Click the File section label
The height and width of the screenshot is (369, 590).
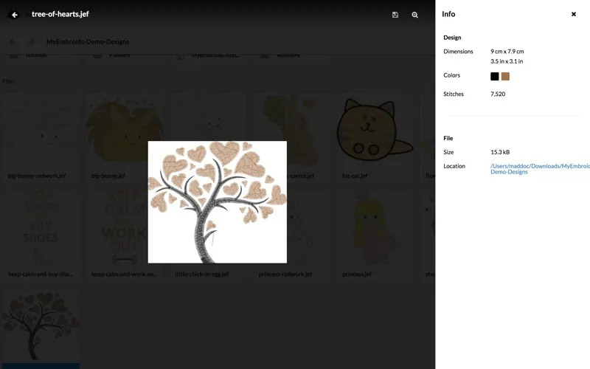[x=448, y=138]
